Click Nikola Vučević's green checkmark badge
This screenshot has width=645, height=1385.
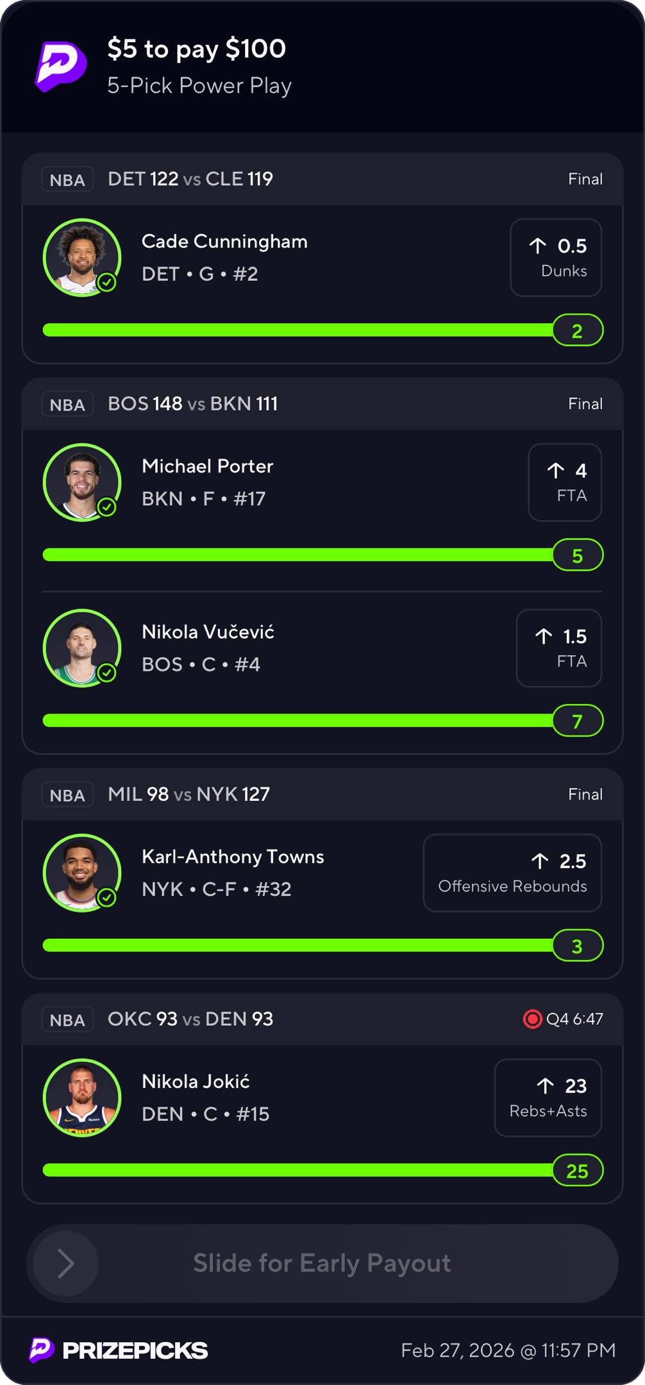click(x=107, y=673)
